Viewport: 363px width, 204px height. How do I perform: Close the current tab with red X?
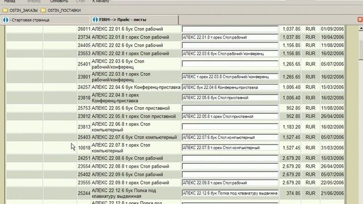360,20
